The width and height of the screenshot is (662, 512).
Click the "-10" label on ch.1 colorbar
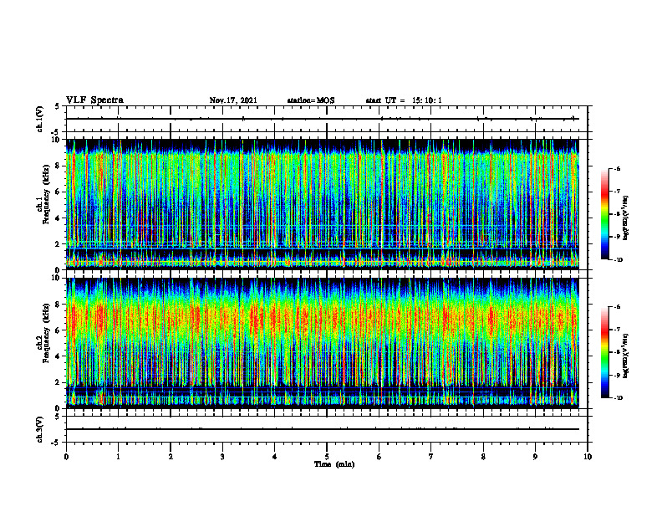tap(618, 260)
